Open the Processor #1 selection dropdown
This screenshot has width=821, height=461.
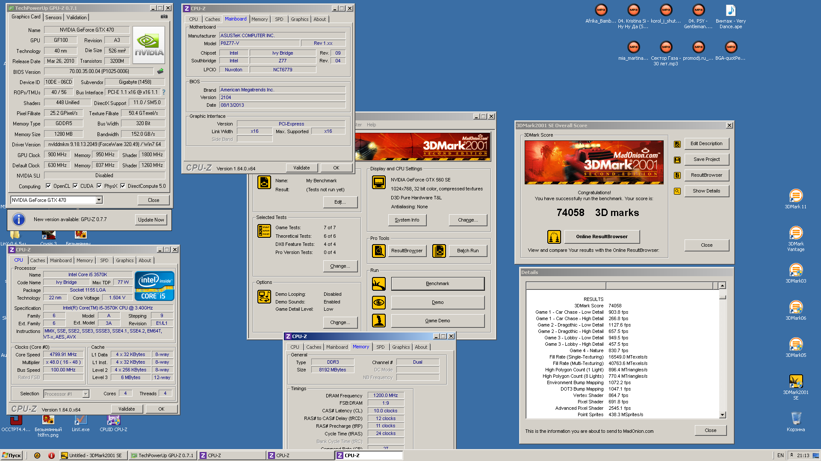tap(86, 394)
